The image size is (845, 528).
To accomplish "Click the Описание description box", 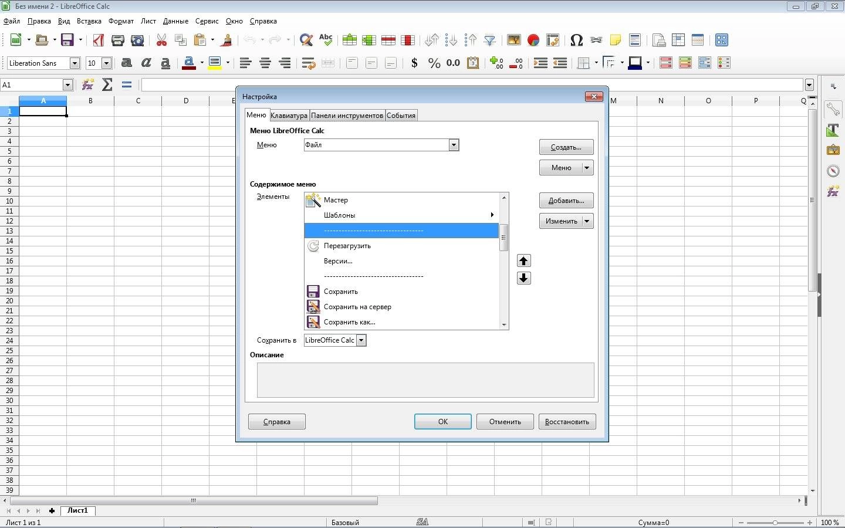I will [x=425, y=380].
